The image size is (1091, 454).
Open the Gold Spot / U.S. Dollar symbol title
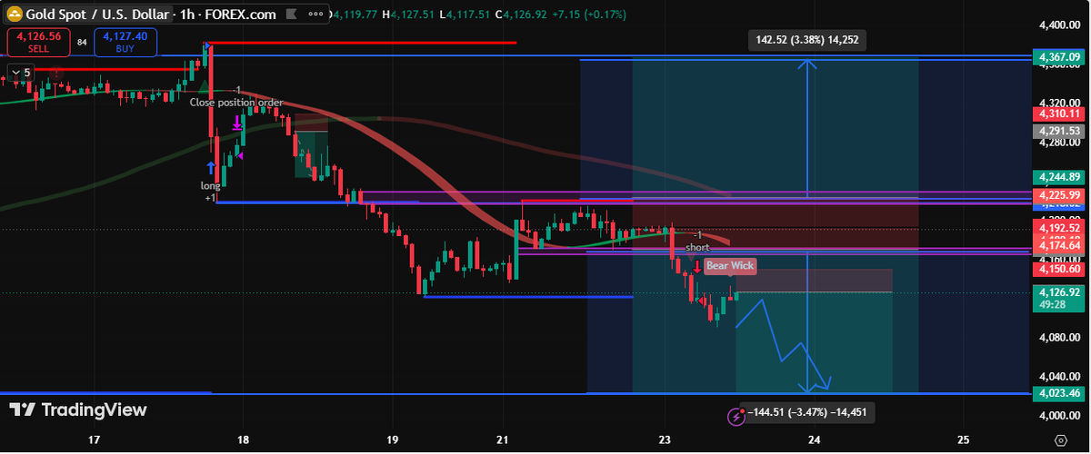[97, 15]
